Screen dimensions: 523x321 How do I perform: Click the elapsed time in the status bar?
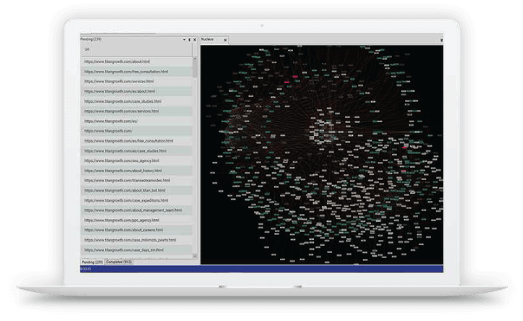click(x=86, y=269)
